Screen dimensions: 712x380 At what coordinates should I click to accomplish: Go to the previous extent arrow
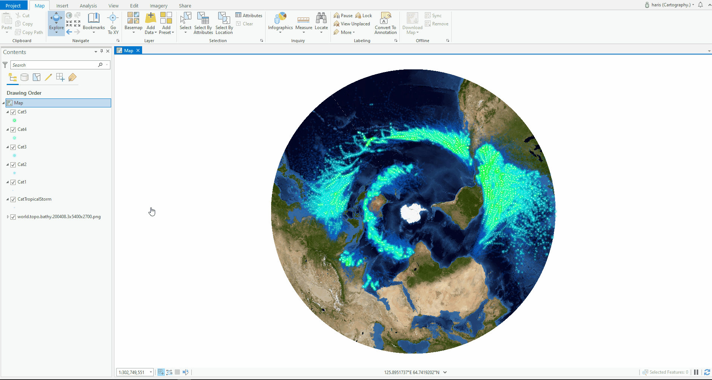click(x=69, y=32)
